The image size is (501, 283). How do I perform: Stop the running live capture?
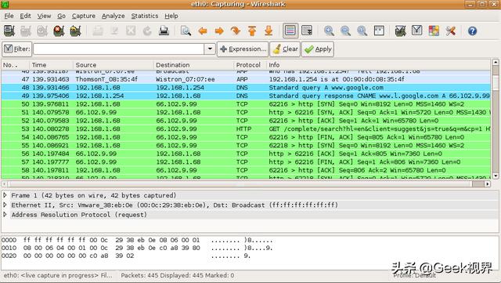pyautogui.click(x=59, y=31)
